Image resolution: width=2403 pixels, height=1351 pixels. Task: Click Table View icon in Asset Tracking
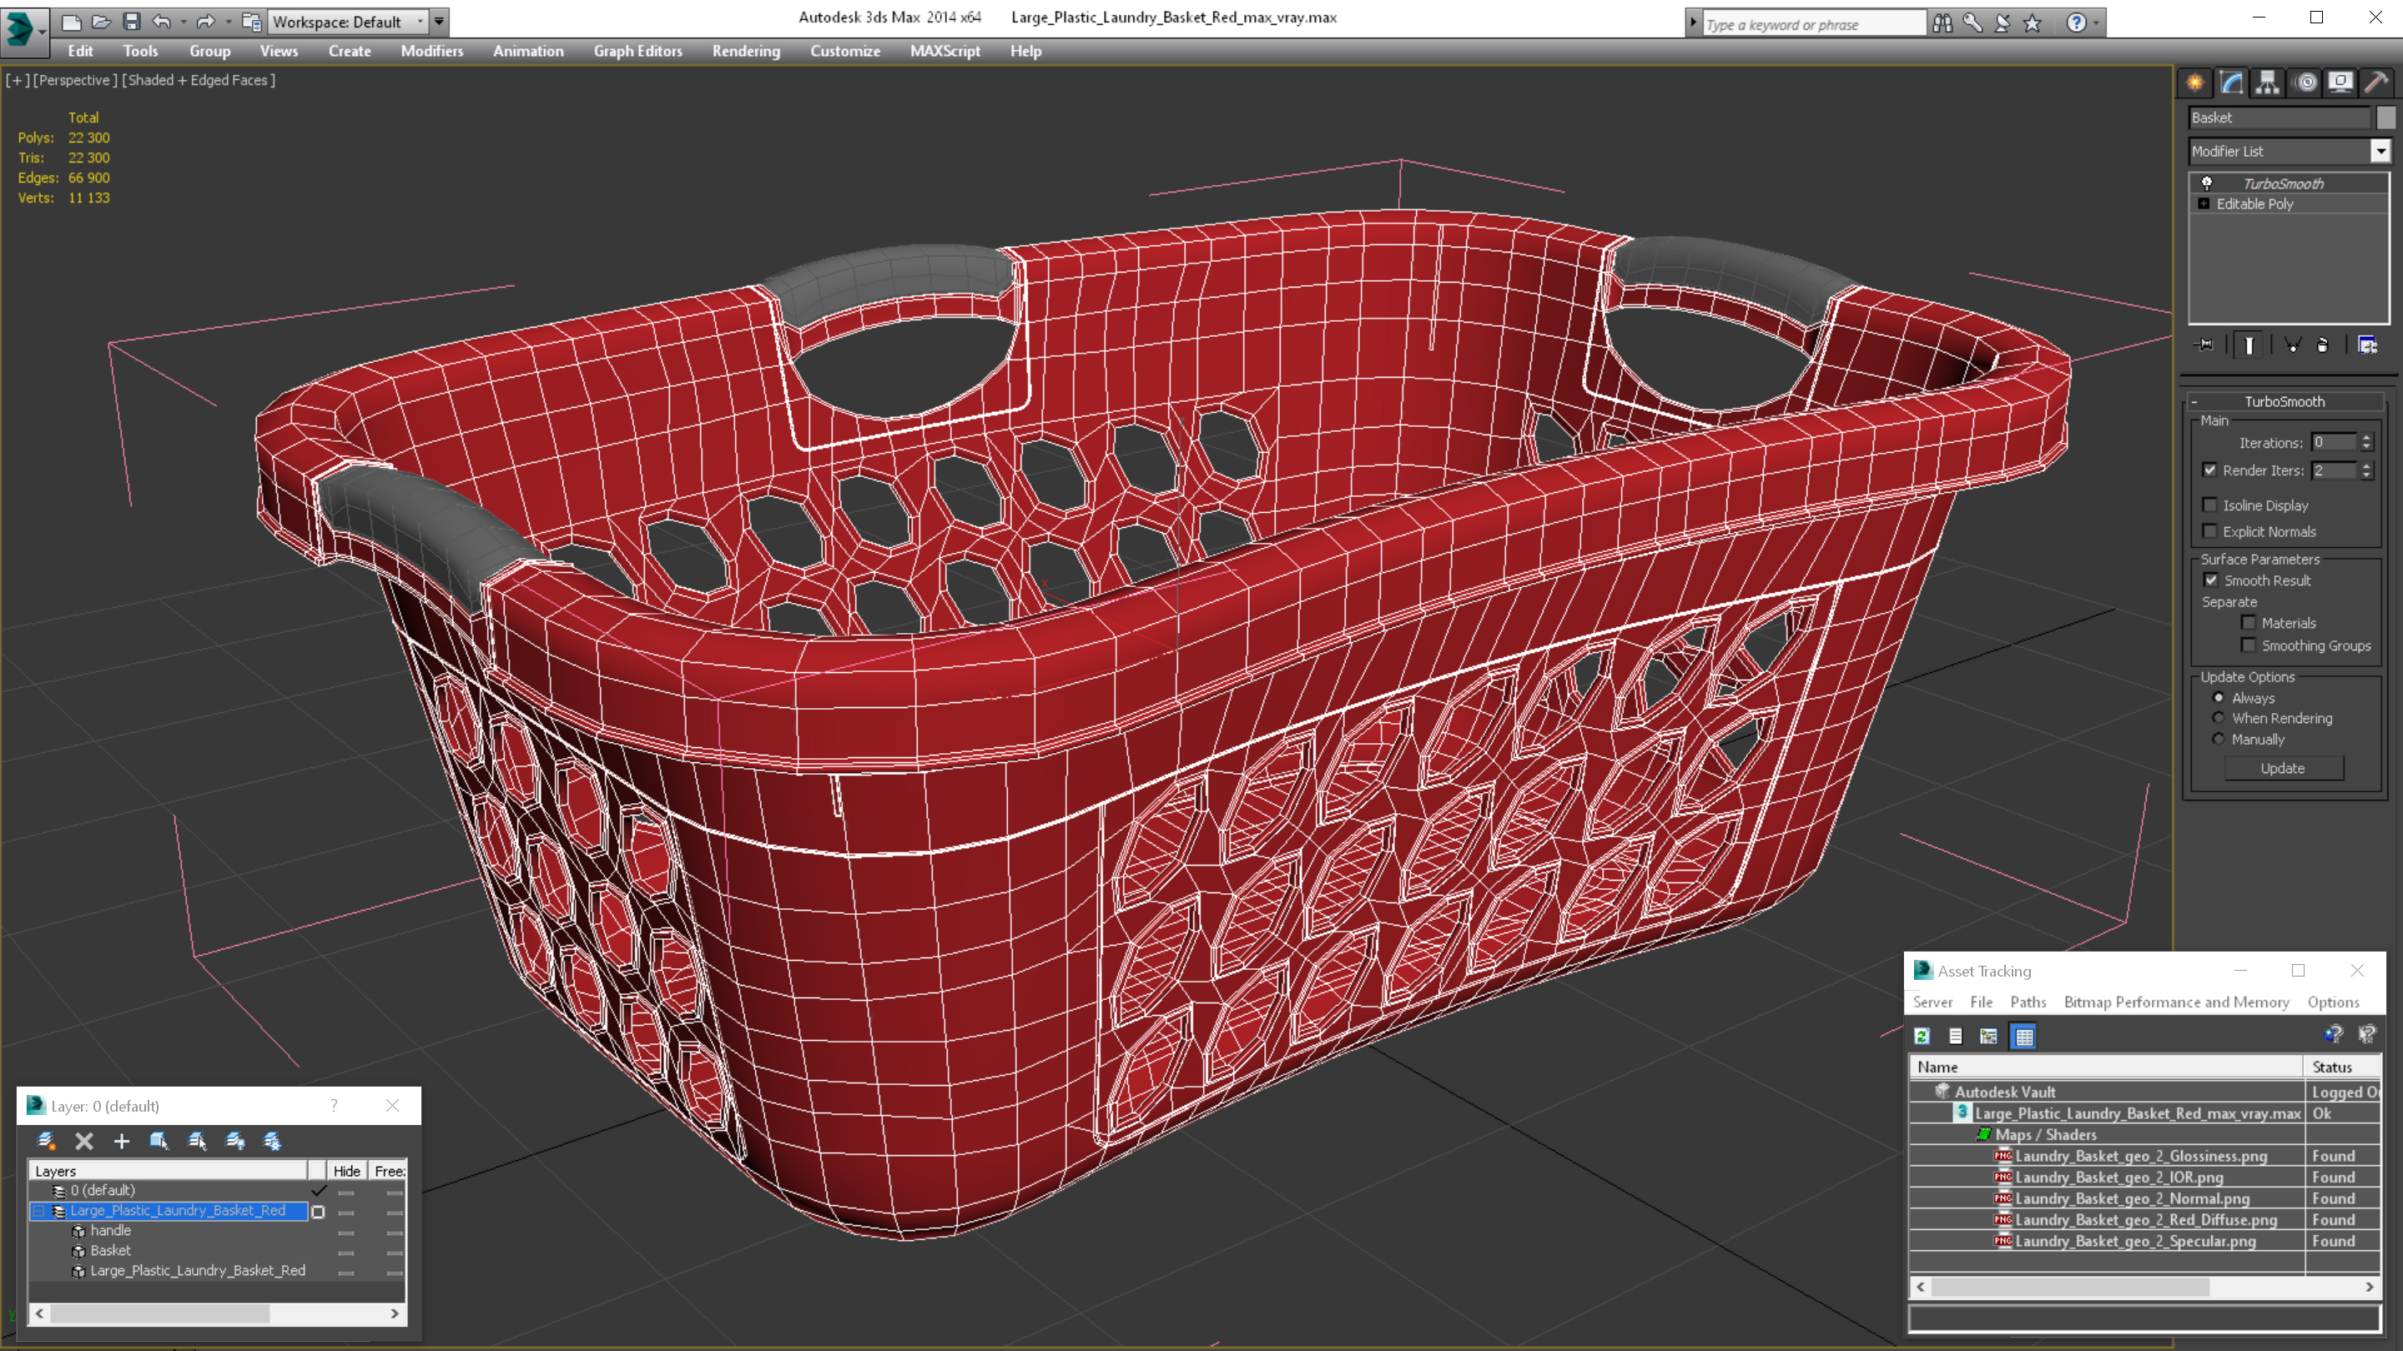click(2023, 1036)
